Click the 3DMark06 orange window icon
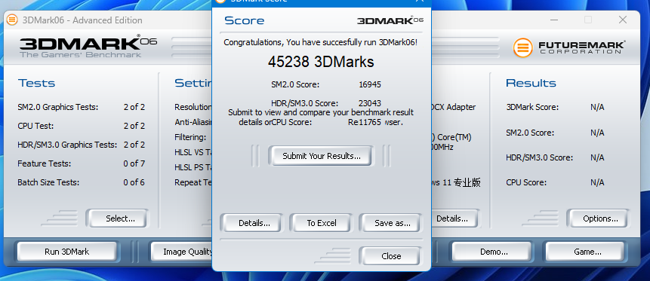This screenshot has width=650, height=281. tap(12, 20)
